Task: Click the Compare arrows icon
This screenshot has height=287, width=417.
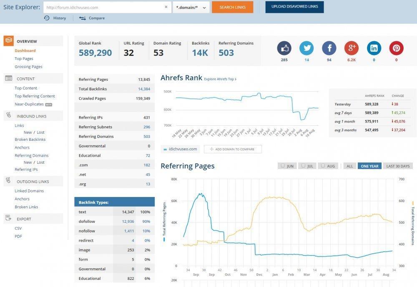Action: 83,18
